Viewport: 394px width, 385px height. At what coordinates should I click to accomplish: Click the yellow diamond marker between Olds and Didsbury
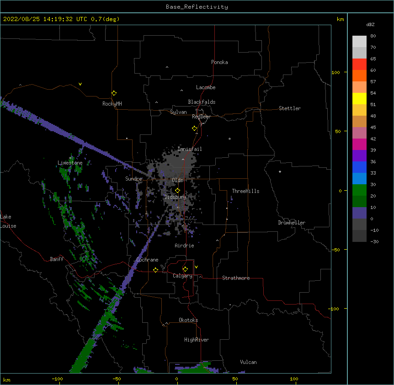tap(177, 190)
